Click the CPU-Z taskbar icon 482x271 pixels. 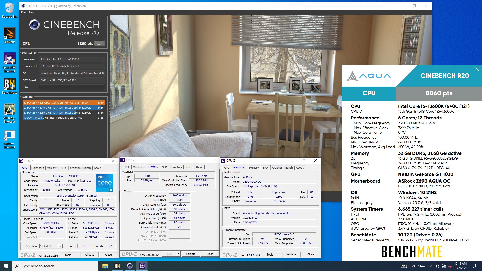[142, 266]
